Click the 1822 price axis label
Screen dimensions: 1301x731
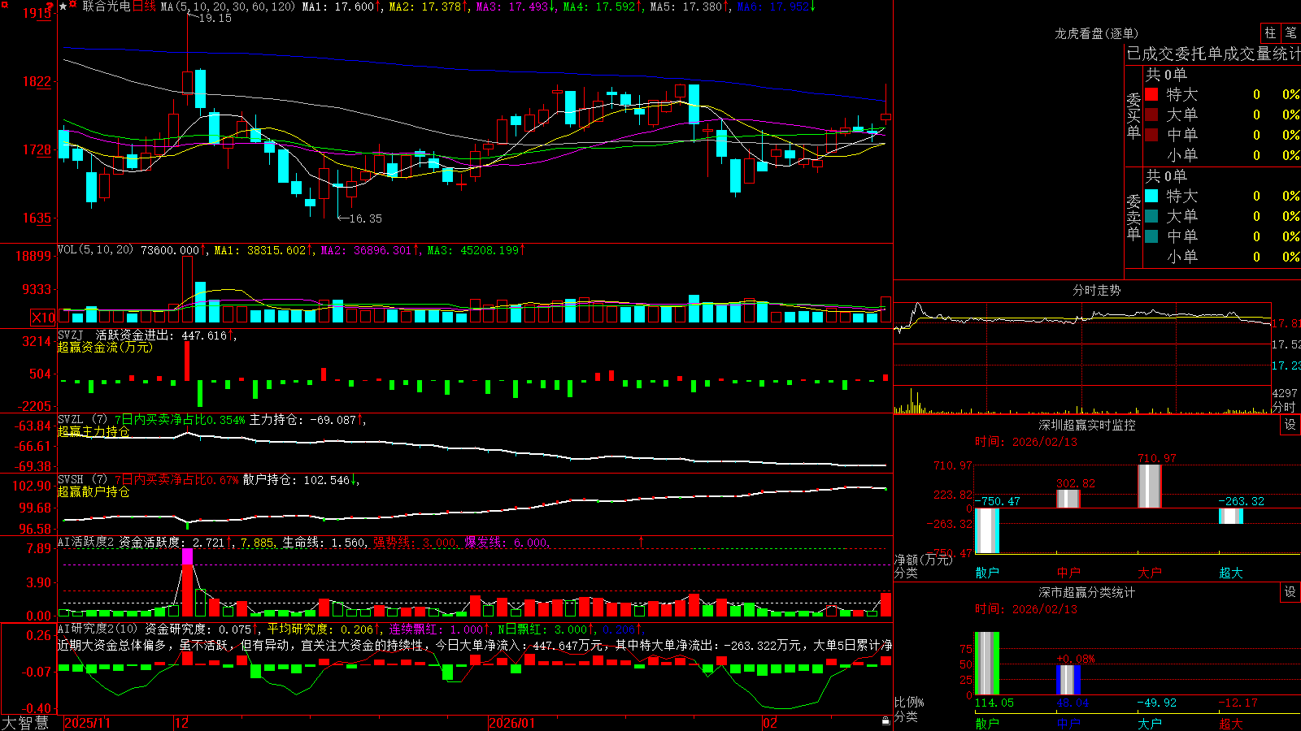[36, 81]
